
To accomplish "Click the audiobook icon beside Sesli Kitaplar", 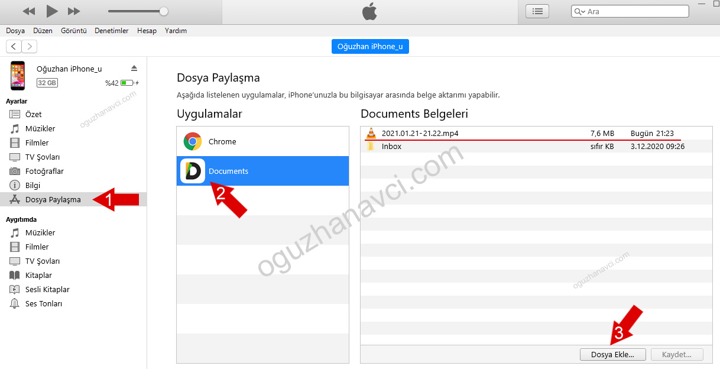I will tap(15, 289).
